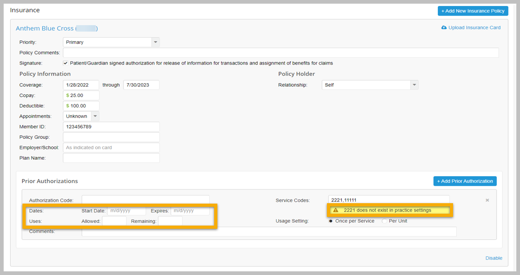Choose the Per Unit usage setting
The width and height of the screenshot is (520, 275).
pos(384,221)
